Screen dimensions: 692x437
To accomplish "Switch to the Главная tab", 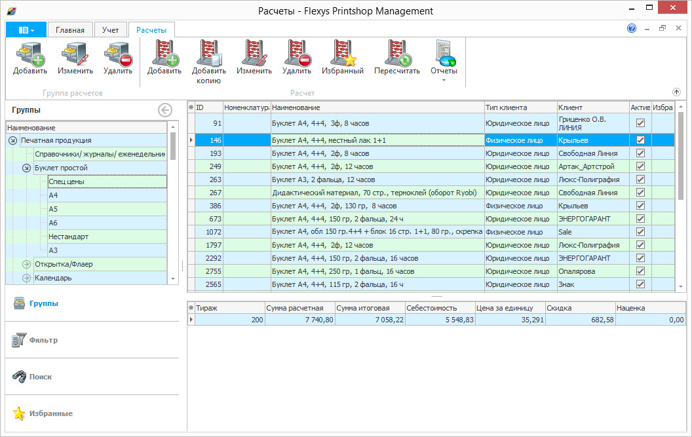I will pyautogui.click(x=70, y=29).
